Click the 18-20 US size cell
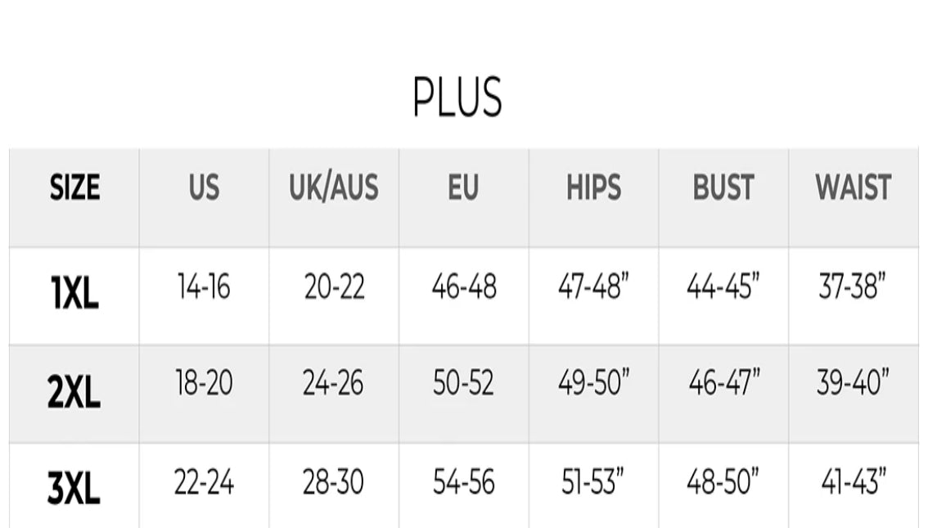The image size is (928, 528). tap(204, 384)
